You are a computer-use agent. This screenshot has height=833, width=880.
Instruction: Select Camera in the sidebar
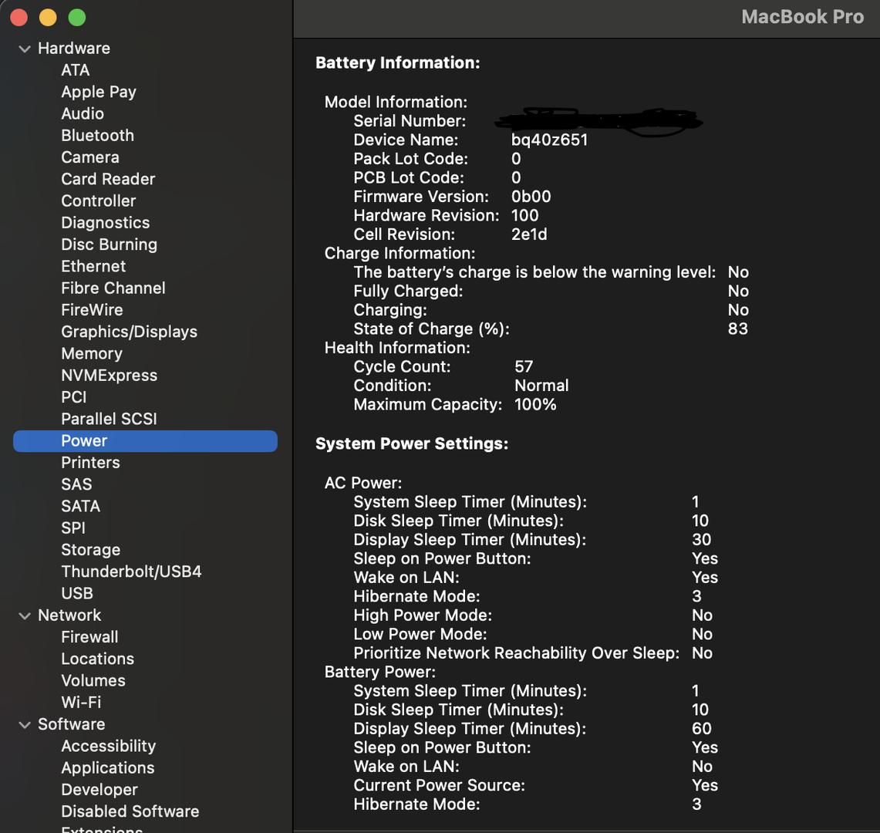(89, 158)
